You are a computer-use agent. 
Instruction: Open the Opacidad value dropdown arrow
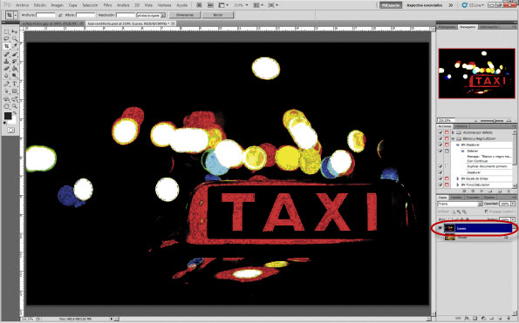pyautogui.click(x=514, y=204)
